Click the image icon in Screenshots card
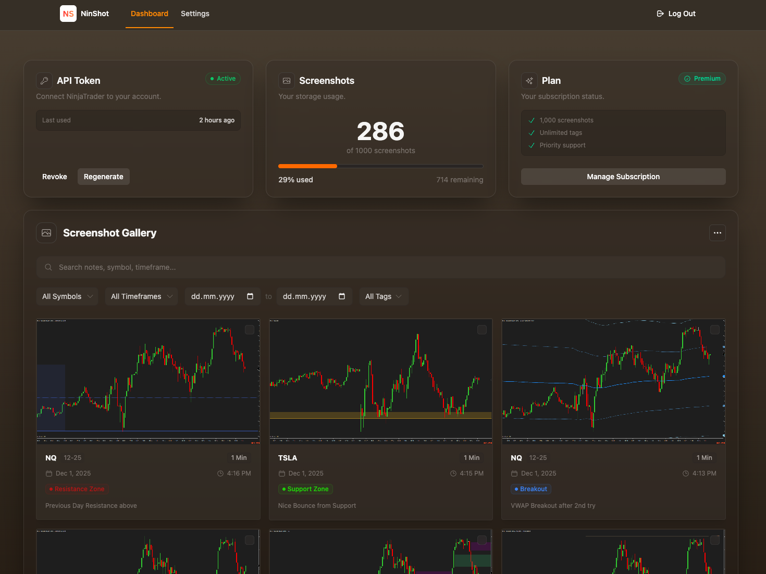This screenshot has height=574, width=766. click(287, 81)
